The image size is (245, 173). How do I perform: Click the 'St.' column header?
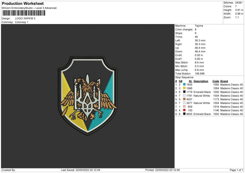pos(190,81)
